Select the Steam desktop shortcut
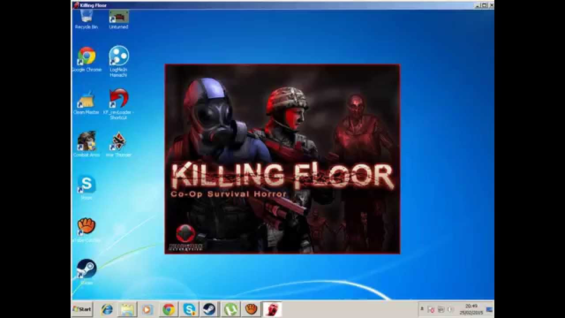Screen dimensions: 565x318 [87, 272]
